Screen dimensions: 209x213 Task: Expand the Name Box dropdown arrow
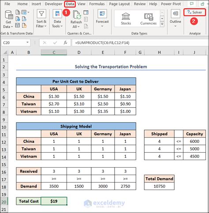pyautogui.click(x=27, y=43)
